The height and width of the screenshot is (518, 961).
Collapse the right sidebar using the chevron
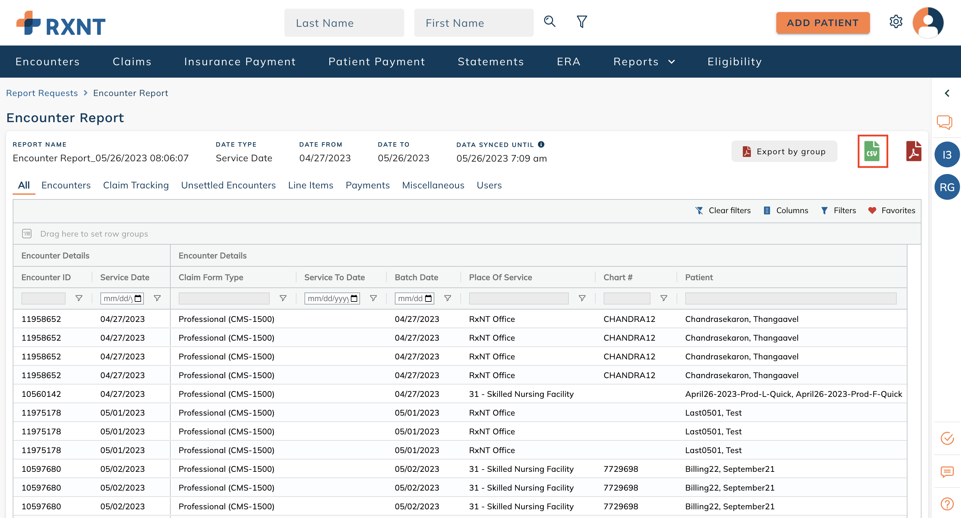coord(947,93)
